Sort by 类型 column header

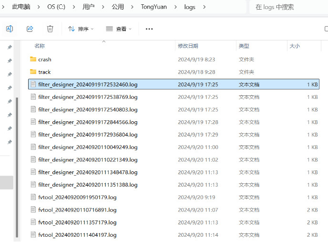pos(244,46)
